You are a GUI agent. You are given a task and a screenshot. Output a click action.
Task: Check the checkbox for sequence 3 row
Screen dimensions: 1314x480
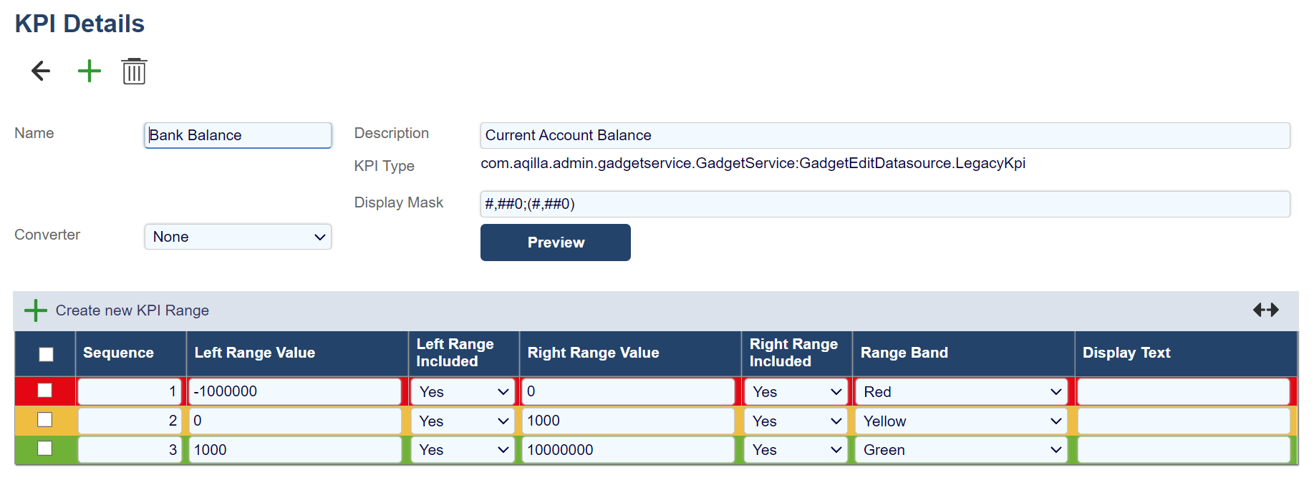coord(45,449)
